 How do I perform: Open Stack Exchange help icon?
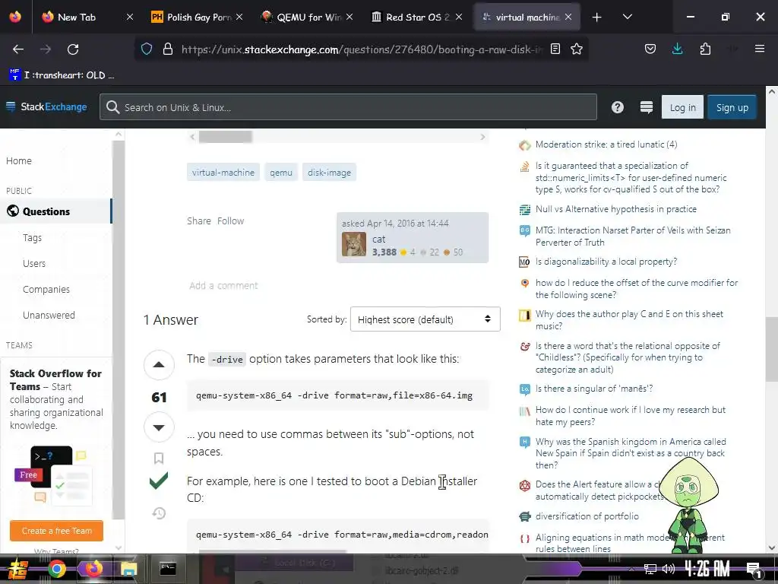[617, 107]
